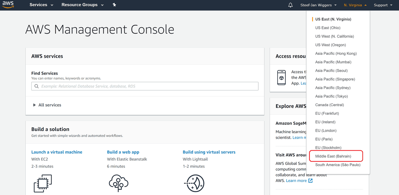Click the Find Services search field
399x195 pixels.
coord(145,86)
